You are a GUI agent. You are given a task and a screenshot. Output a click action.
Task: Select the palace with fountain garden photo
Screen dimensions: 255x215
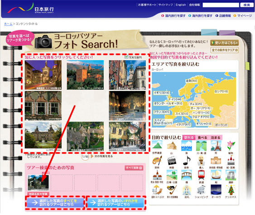[43, 135]
